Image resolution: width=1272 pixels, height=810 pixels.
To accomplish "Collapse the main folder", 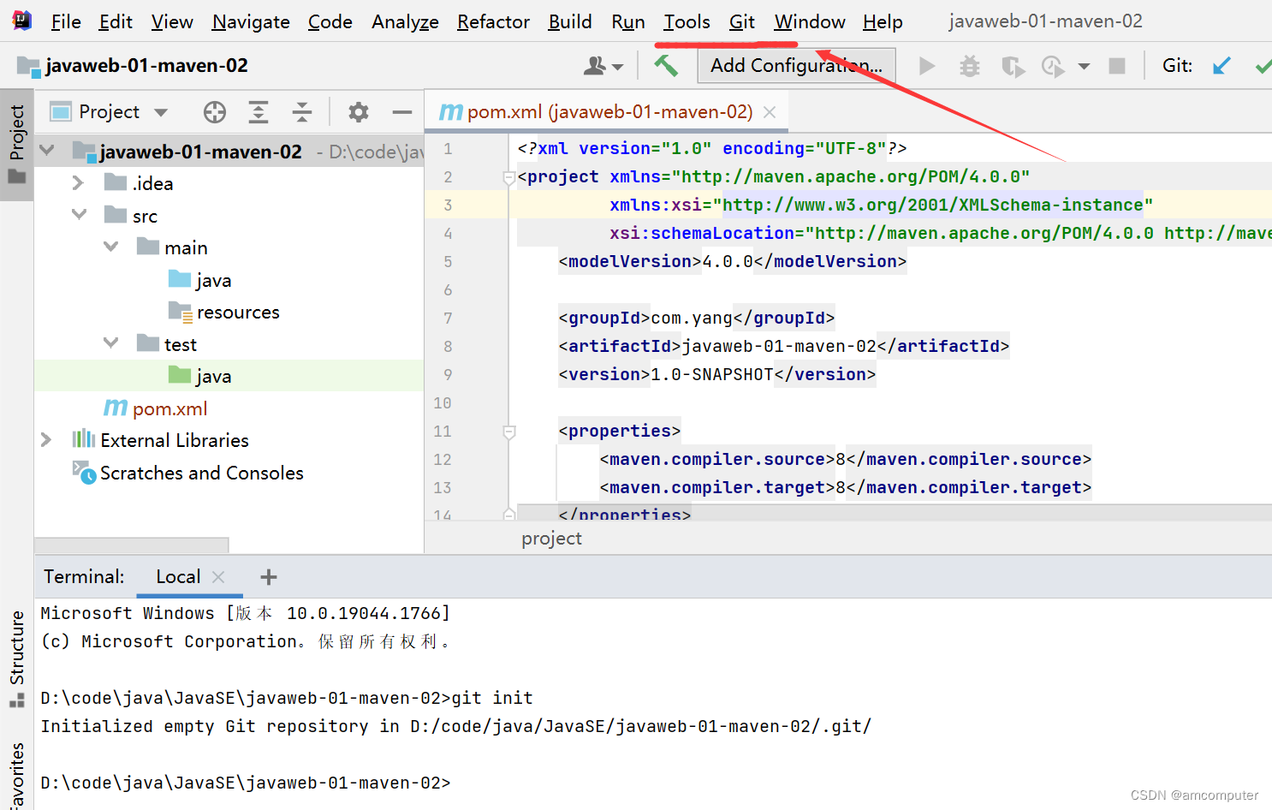I will [110, 247].
